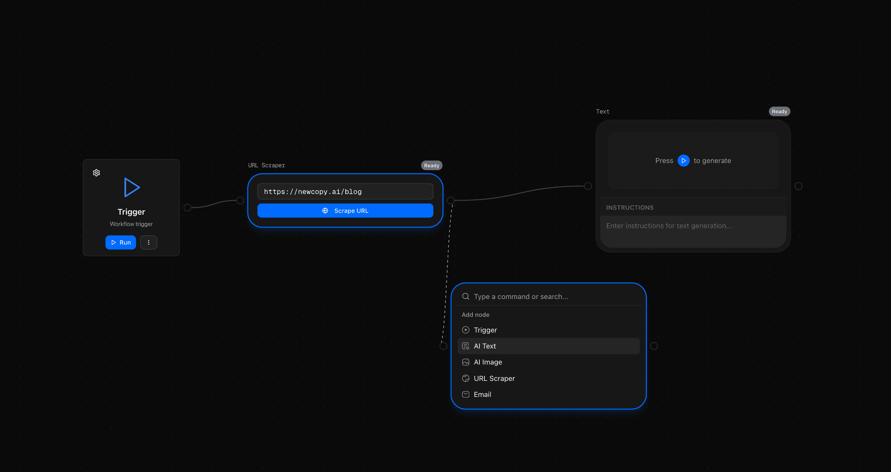This screenshot has width=891, height=472.
Task: Click the Text node input connector
Action: [588, 186]
